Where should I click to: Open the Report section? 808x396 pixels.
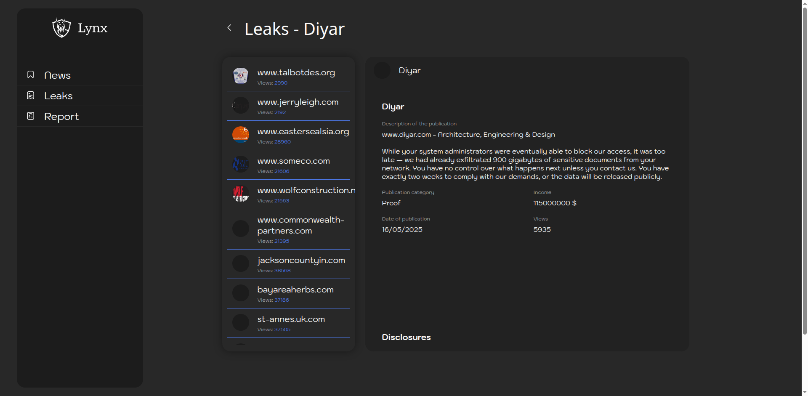80,117
